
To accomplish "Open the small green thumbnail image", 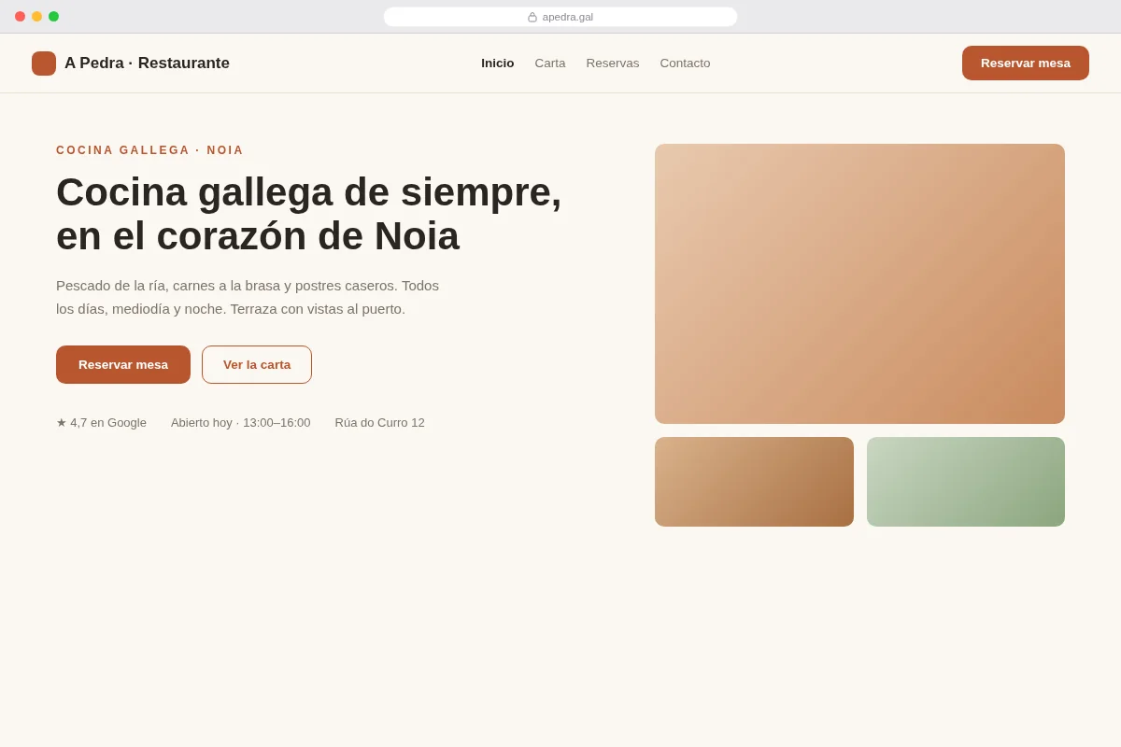I will [x=966, y=482].
